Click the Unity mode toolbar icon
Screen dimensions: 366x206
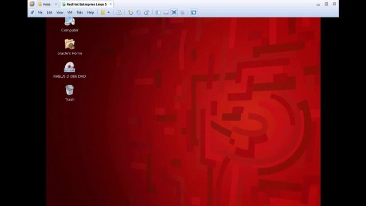click(182, 13)
